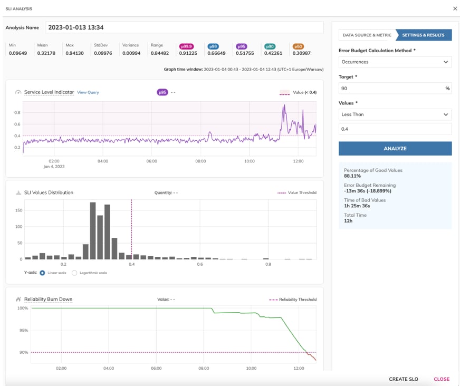
Task: Select the teal p90 percentile badge
Action: 270,46
